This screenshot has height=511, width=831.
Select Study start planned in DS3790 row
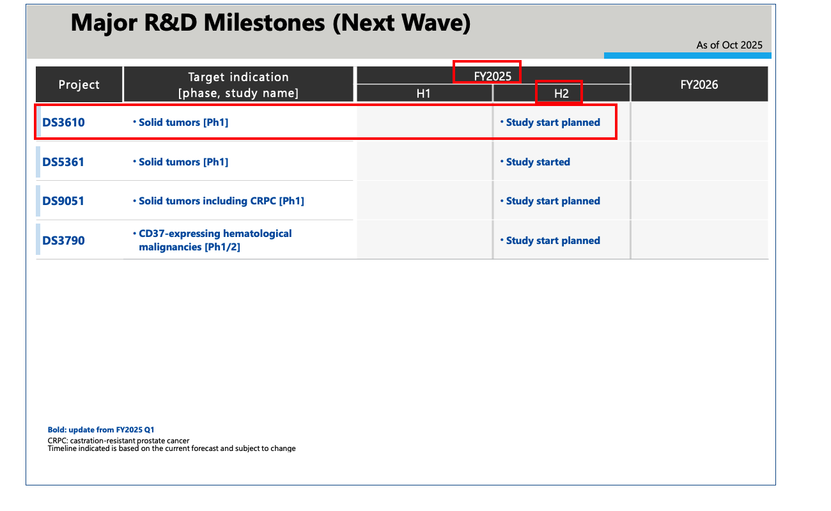[552, 240]
